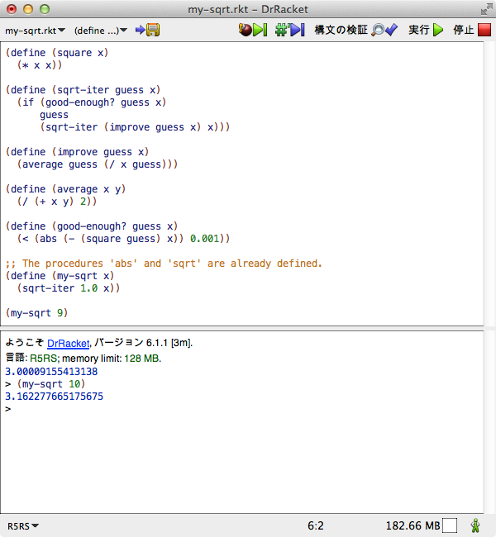The image size is (496, 537).
Task: Click the (my-sqrt 9) expression line
Action: click(36, 312)
